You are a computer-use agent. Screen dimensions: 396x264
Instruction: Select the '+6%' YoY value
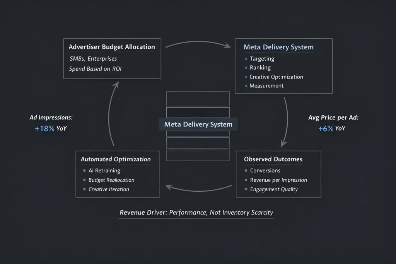pos(326,129)
